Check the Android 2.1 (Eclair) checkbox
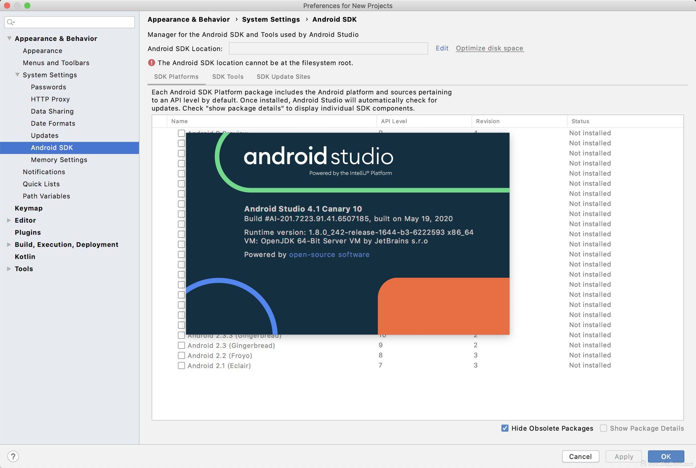 pyautogui.click(x=181, y=366)
